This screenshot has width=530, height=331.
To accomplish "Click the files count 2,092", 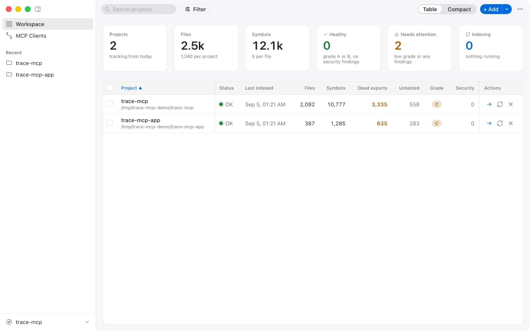I will tap(307, 104).
